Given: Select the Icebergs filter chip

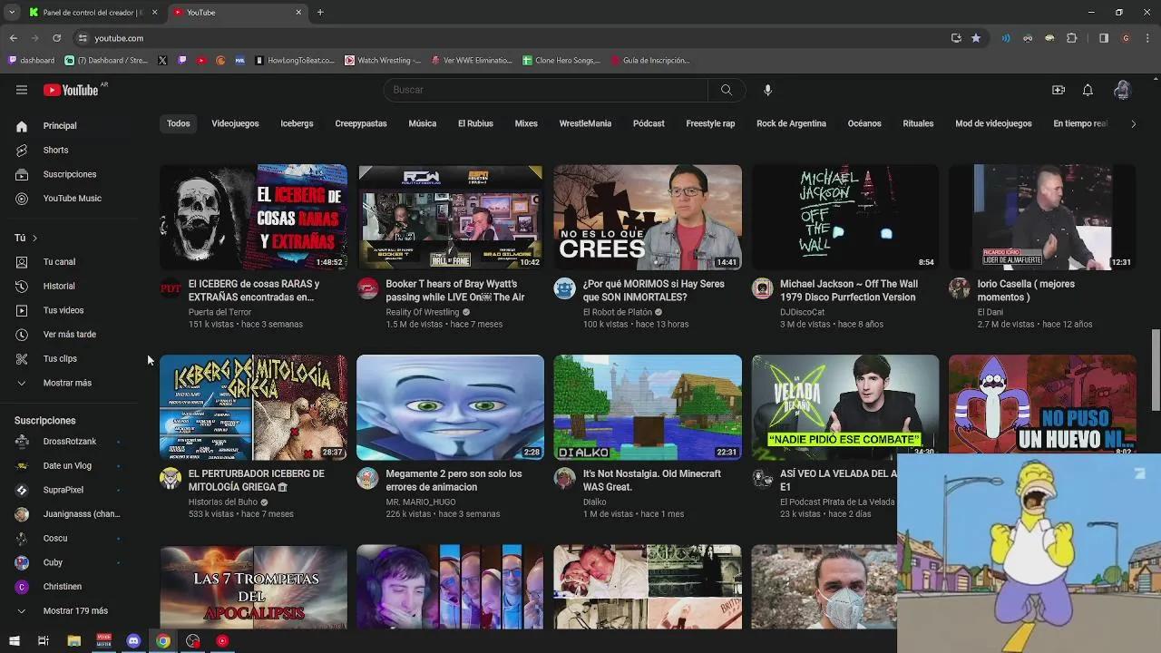Looking at the screenshot, I should 297,123.
